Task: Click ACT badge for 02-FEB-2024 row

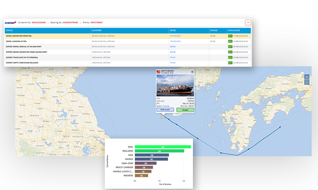Action: tap(230, 63)
